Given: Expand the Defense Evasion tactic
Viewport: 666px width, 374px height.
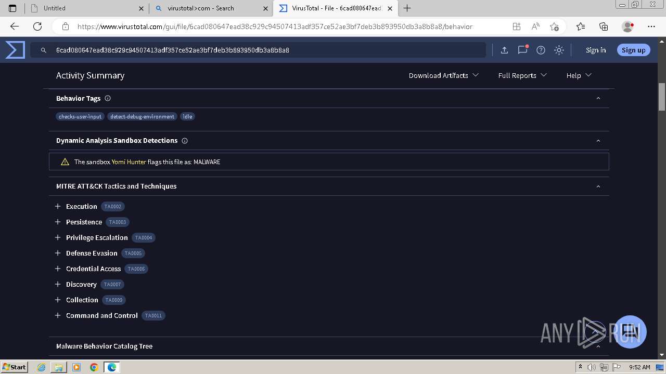Looking at the screenshot, I should pos(58,253).
